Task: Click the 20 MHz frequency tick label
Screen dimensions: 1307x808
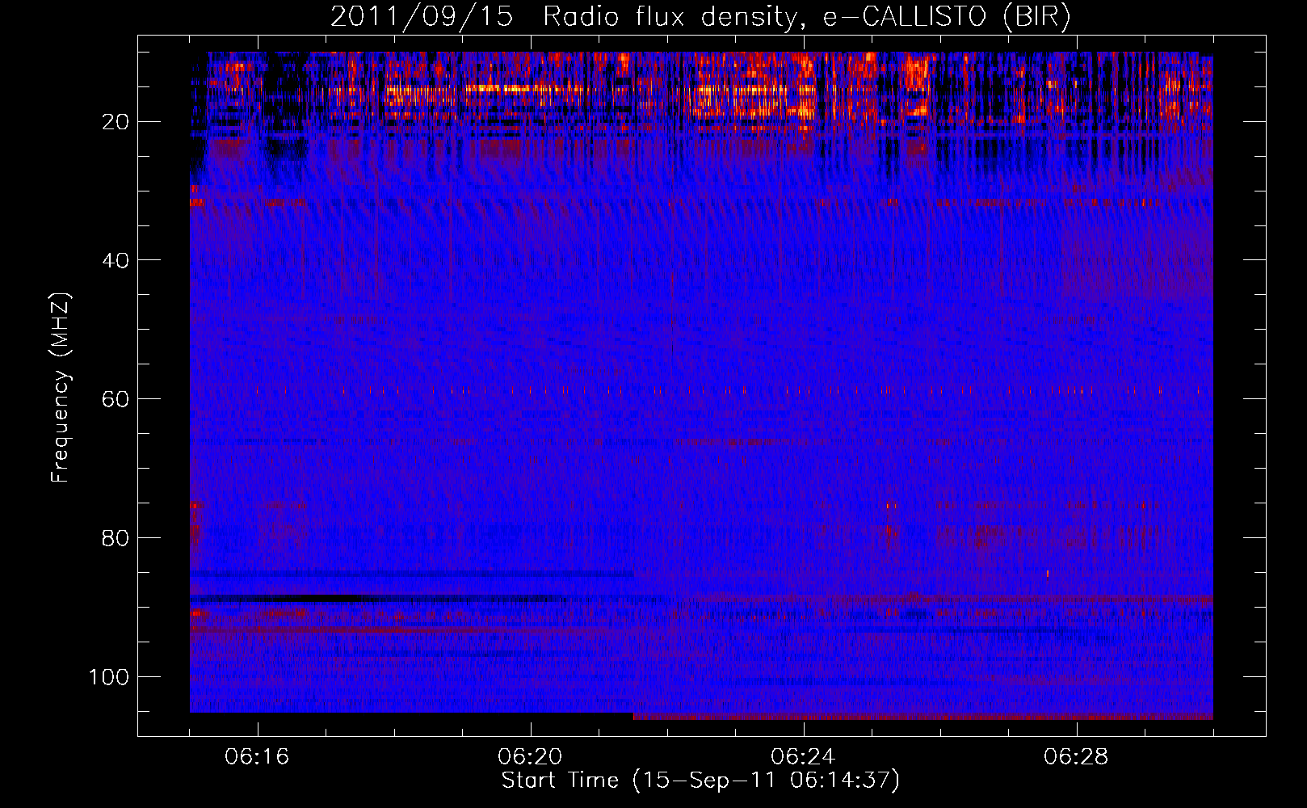Action: click(x=116, y=122)
